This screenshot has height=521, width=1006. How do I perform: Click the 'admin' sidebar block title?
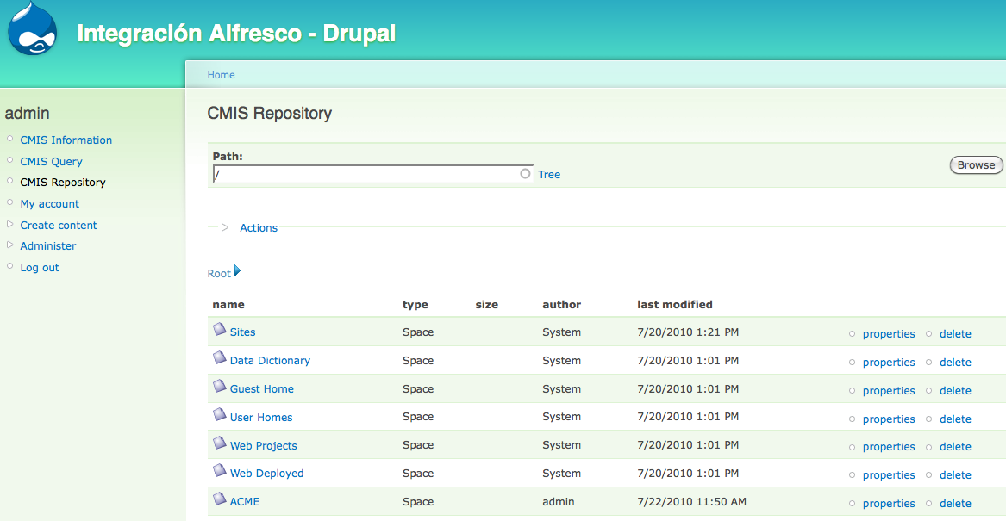click(27, 114)
